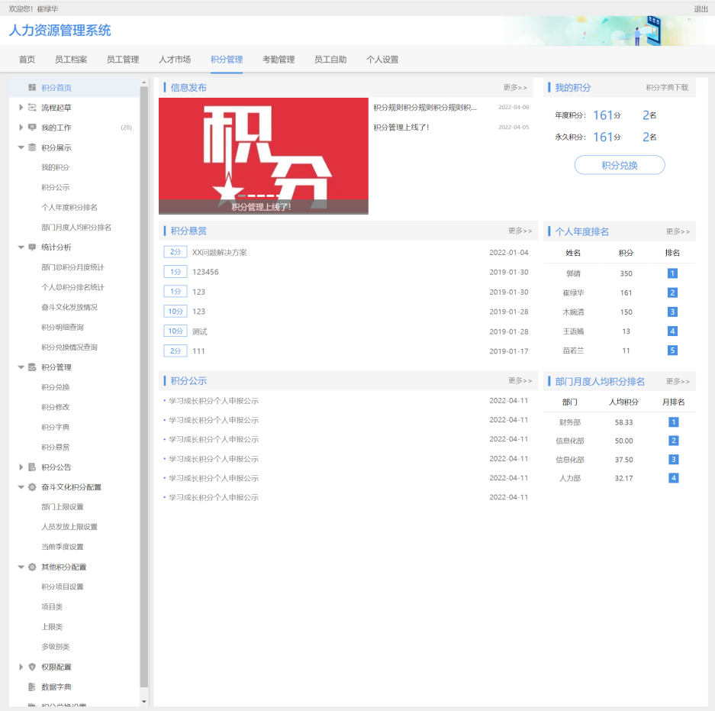Click the 流程起草 workflow icon
The height and width of the screenshot is (711, 715).
click(32, 108)
